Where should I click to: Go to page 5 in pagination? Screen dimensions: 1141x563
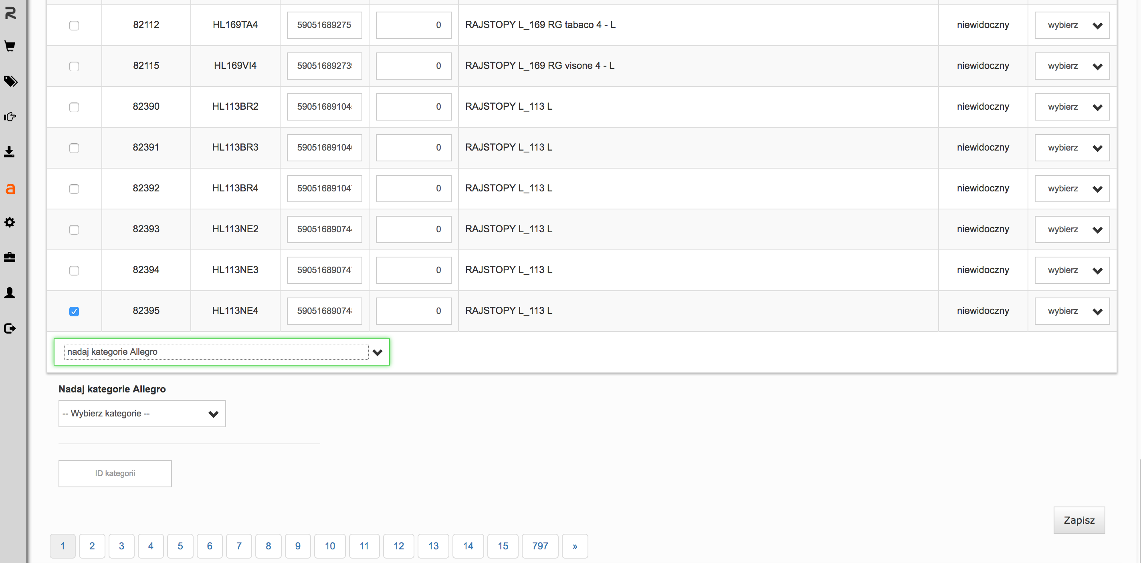coord(180,546)
